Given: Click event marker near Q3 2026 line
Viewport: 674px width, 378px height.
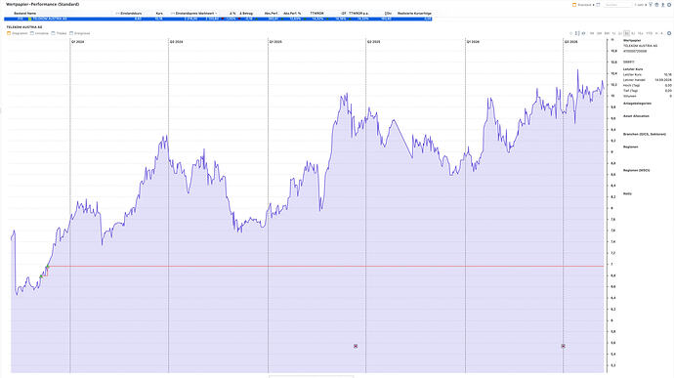Looking at the screenshot, I should (x=563, y=346).
